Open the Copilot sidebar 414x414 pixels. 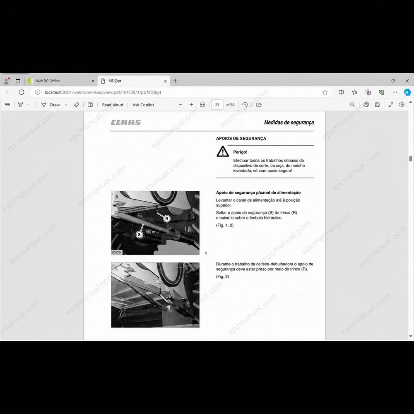407,92
